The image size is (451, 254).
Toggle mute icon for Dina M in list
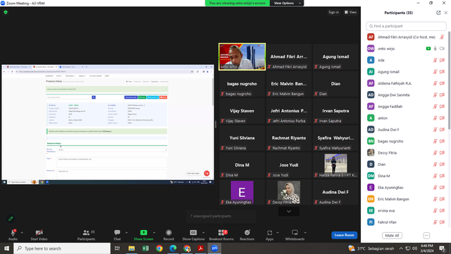click(435, 176)
